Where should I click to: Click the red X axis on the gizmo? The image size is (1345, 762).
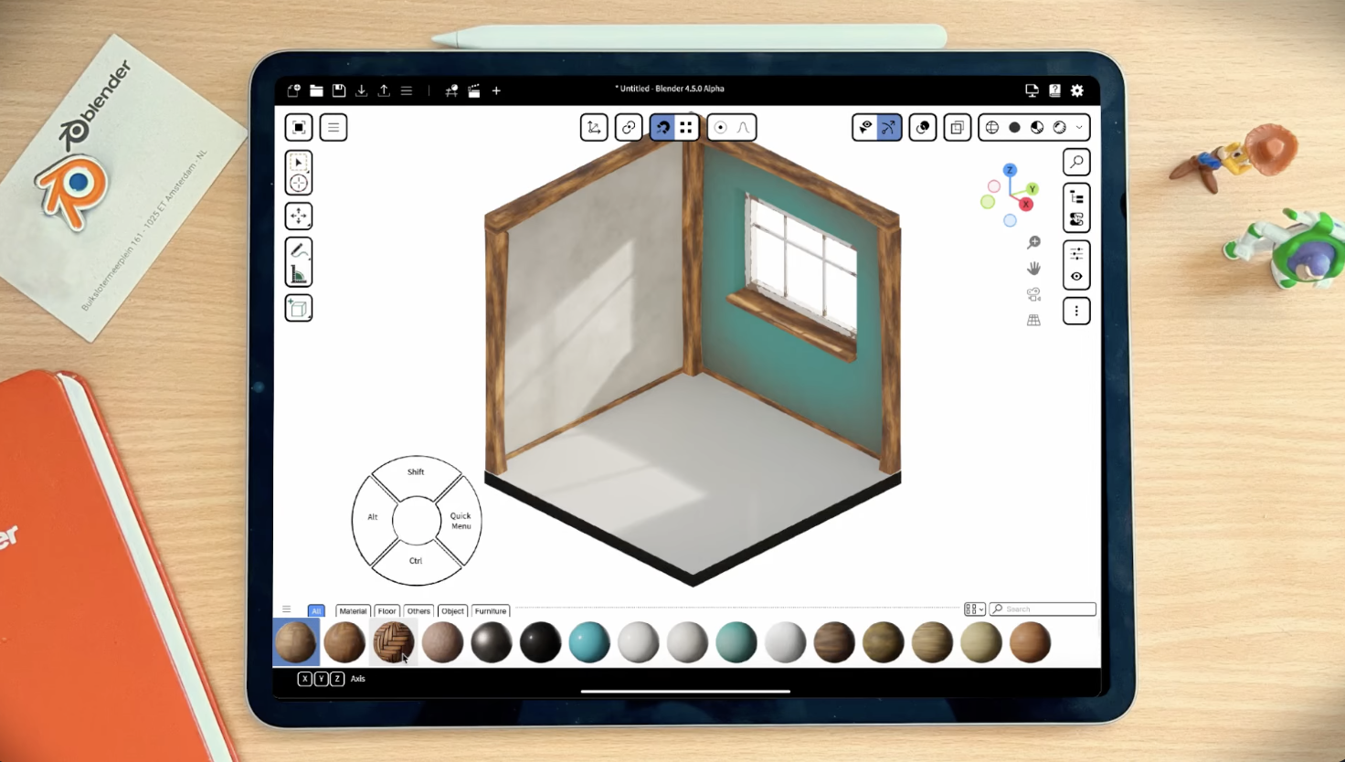point(1025,204)
